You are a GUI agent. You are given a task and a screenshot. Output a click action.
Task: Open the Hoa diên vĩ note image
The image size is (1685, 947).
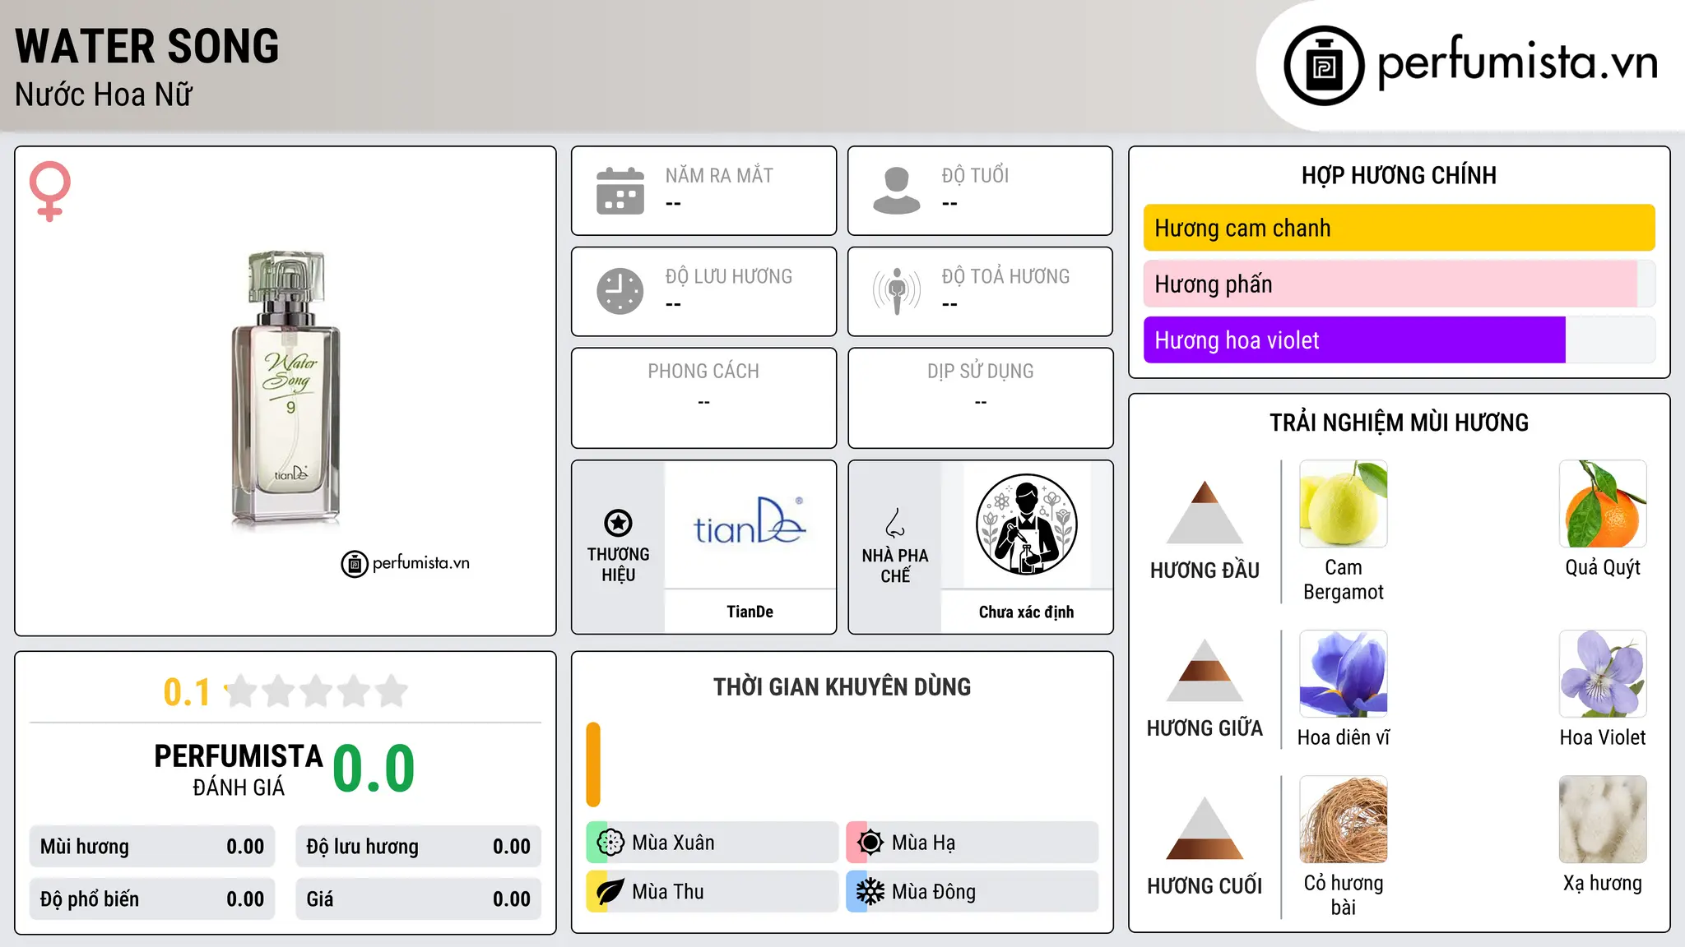[x=1344, y=674]
